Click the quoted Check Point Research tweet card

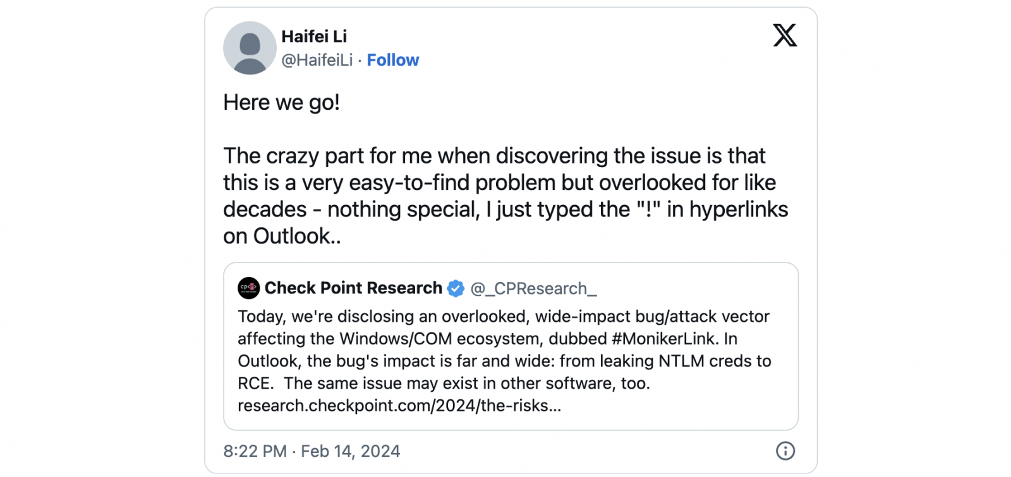pyautogui.click(x=511, y=346)
